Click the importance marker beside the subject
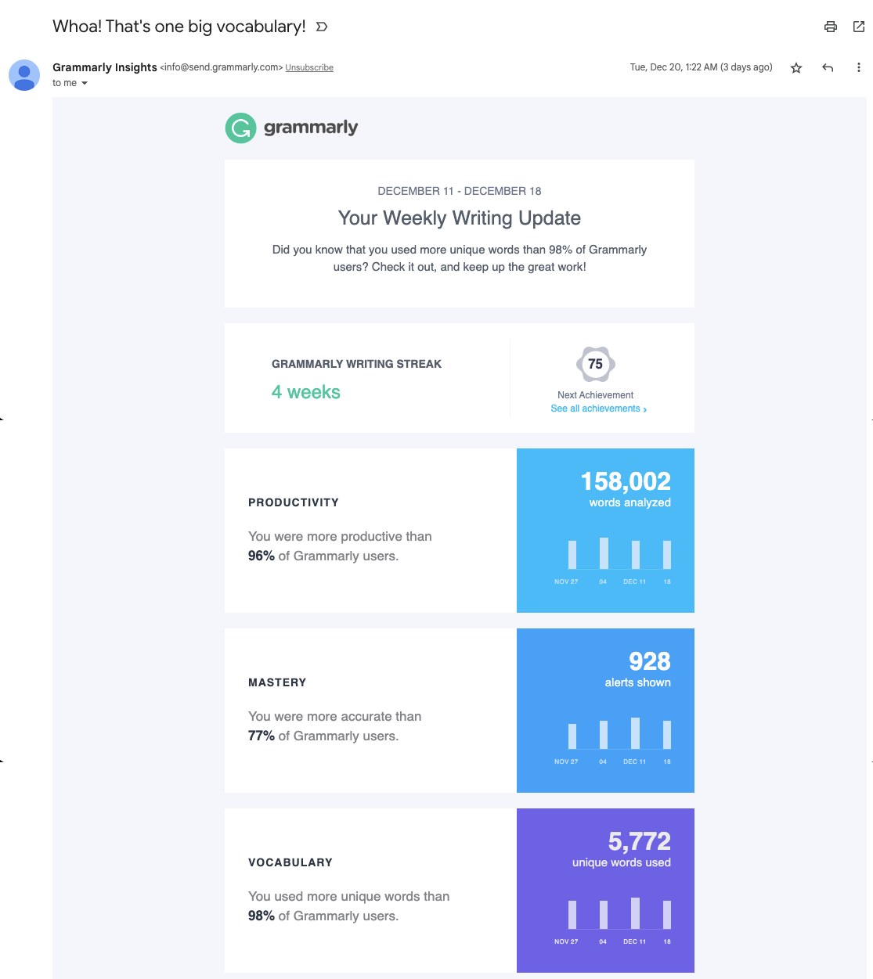873x979 pixels. pyautogui.click(x=321, y=27)
